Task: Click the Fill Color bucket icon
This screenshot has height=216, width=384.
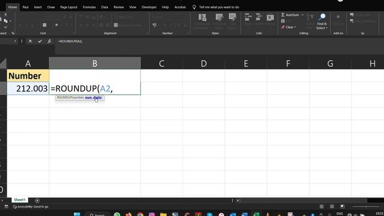Action: coord(56,25)
